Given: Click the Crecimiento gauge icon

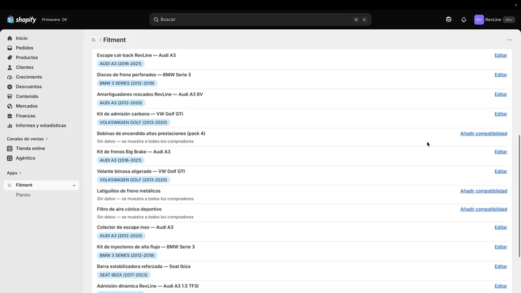Looking at the screenshot, I should [x=10, y=77].
